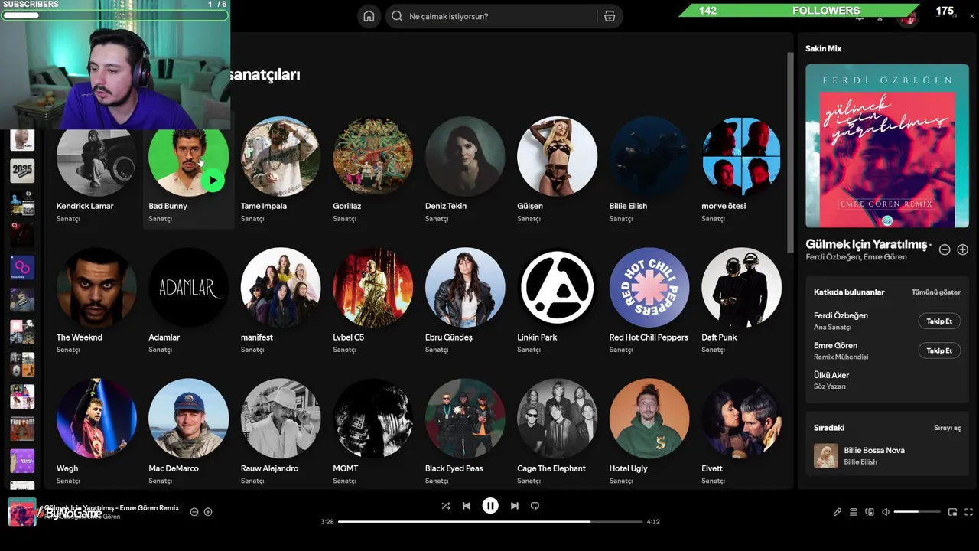This screenshot has height=551, width=979.
Task: Open Cage The Elephant artist picture
Action: (557, 419)
